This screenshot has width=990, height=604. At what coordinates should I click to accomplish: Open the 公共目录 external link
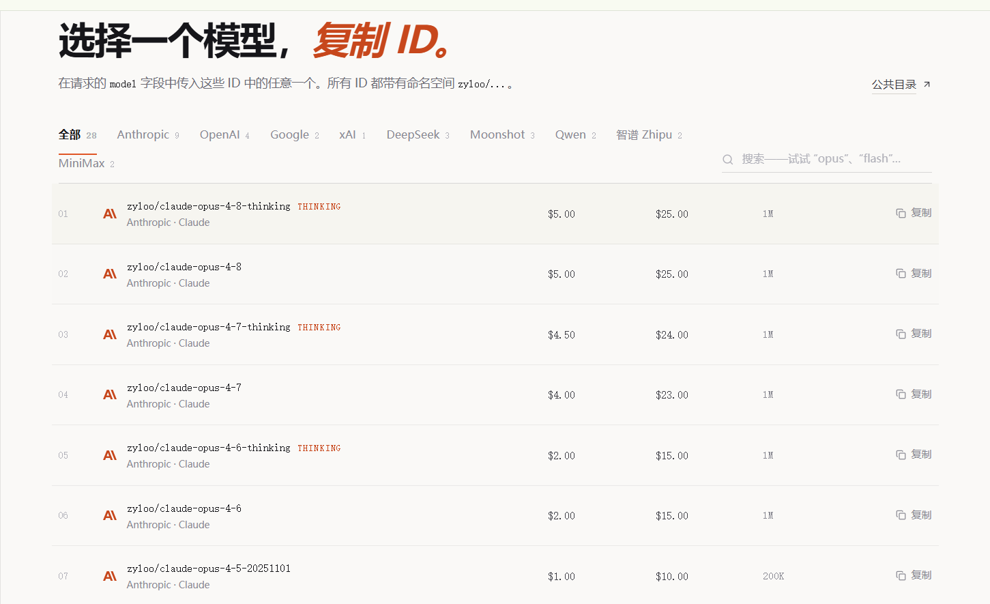[901, 85]
